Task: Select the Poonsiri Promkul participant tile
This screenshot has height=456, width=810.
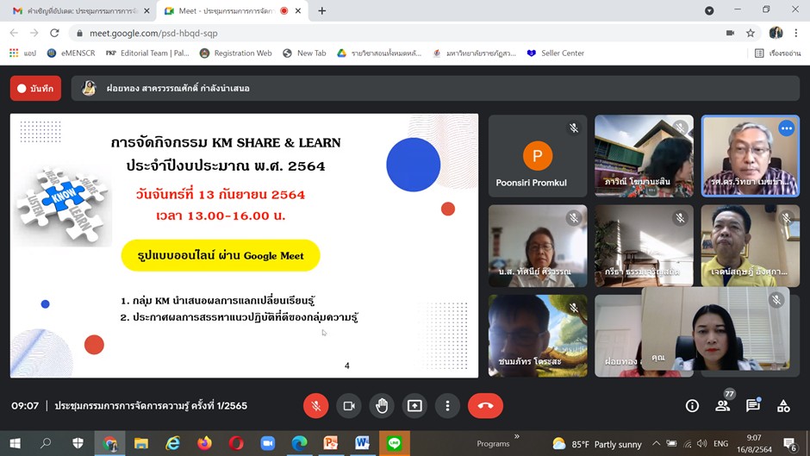Action: click(x=537, y=156)
